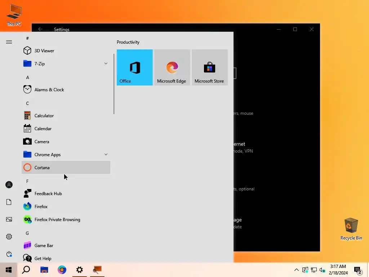
Task: Launch Alarms & Clock
Action: tap(66, 89)
